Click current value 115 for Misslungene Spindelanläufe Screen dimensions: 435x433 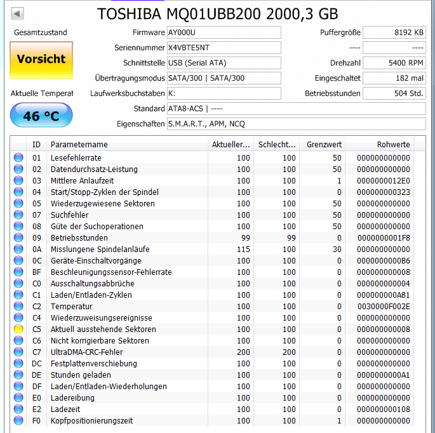click(x=243, y=249)
